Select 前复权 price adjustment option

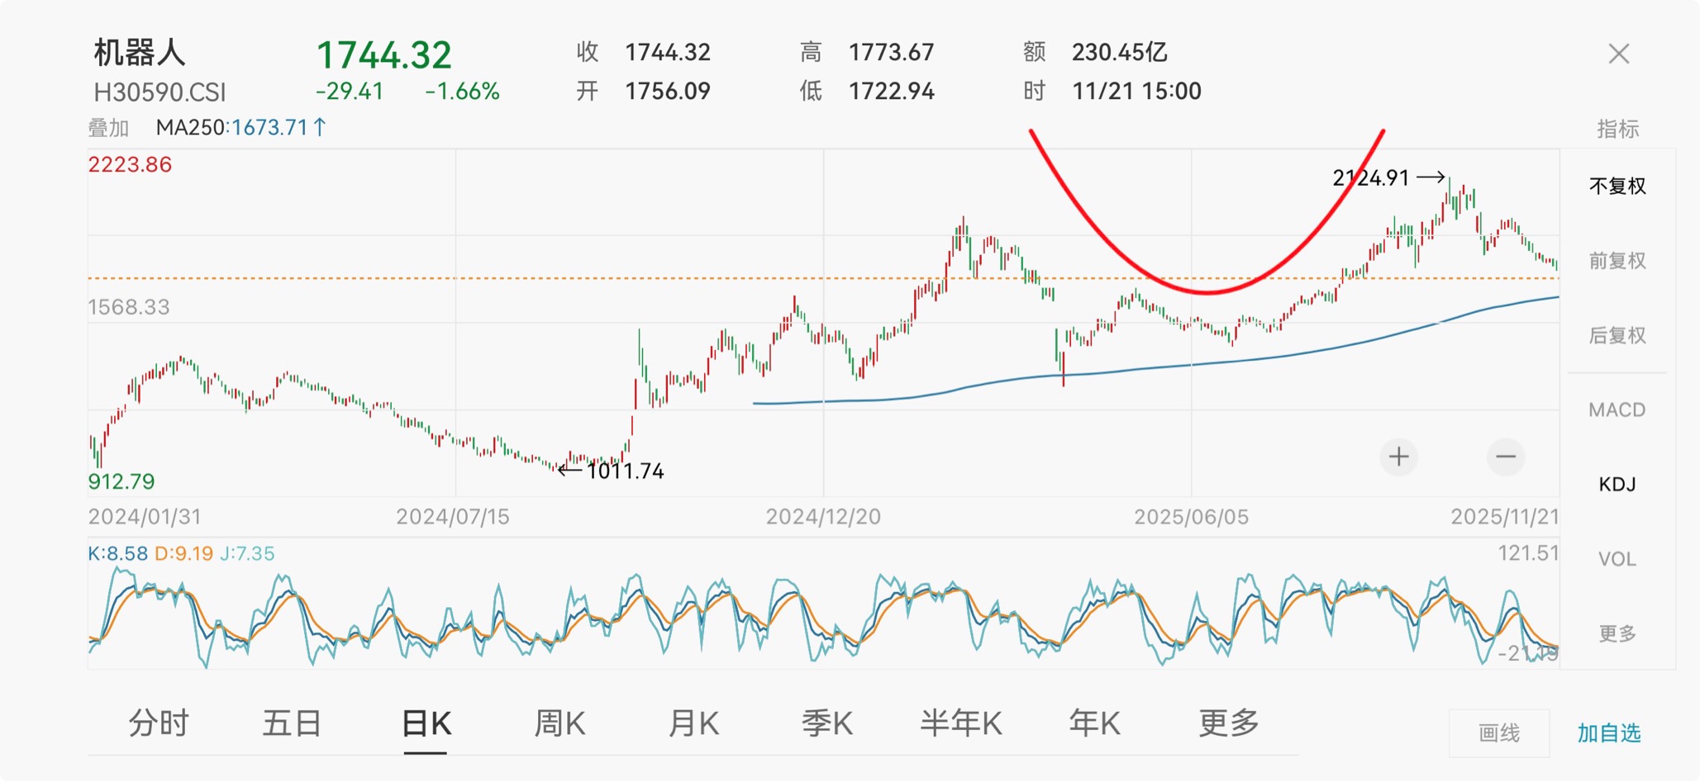(x=1617, y=261)
